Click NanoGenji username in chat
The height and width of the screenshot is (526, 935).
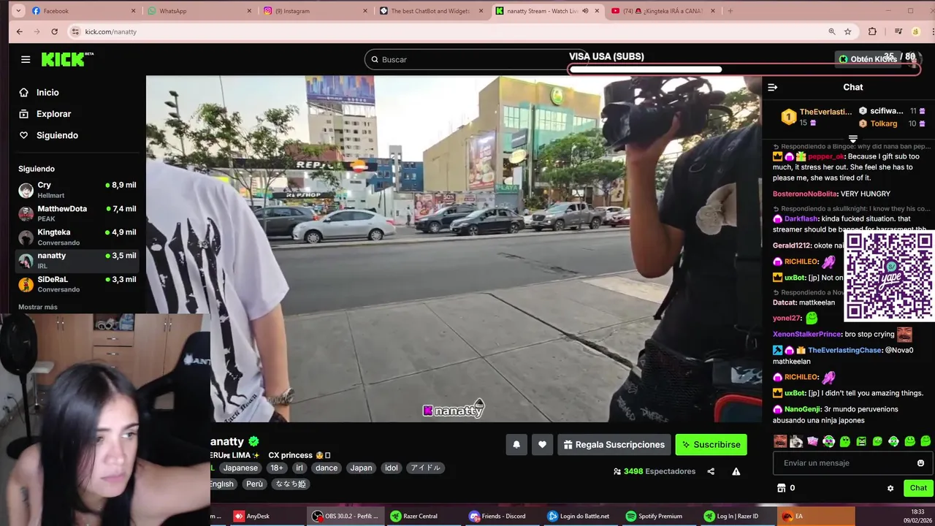tap(802, 409)
